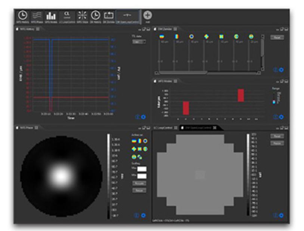Click Rescale button in WFS Phase panel
Viewport: 304px width, 231px height.
point(139,183)
